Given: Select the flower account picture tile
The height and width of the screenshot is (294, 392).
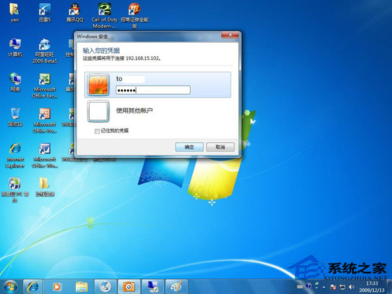Looking at the screenshot, I should pos(98,85).
